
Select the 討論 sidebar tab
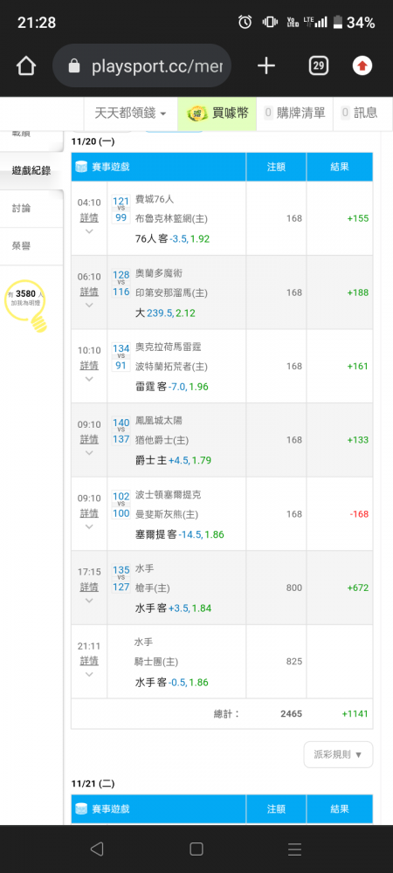(31, 209)
